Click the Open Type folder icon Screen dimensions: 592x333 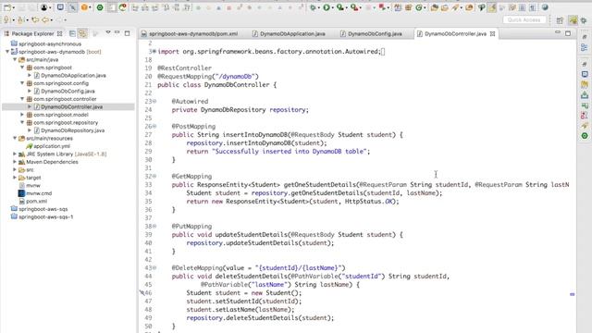[x=434, y=7]
